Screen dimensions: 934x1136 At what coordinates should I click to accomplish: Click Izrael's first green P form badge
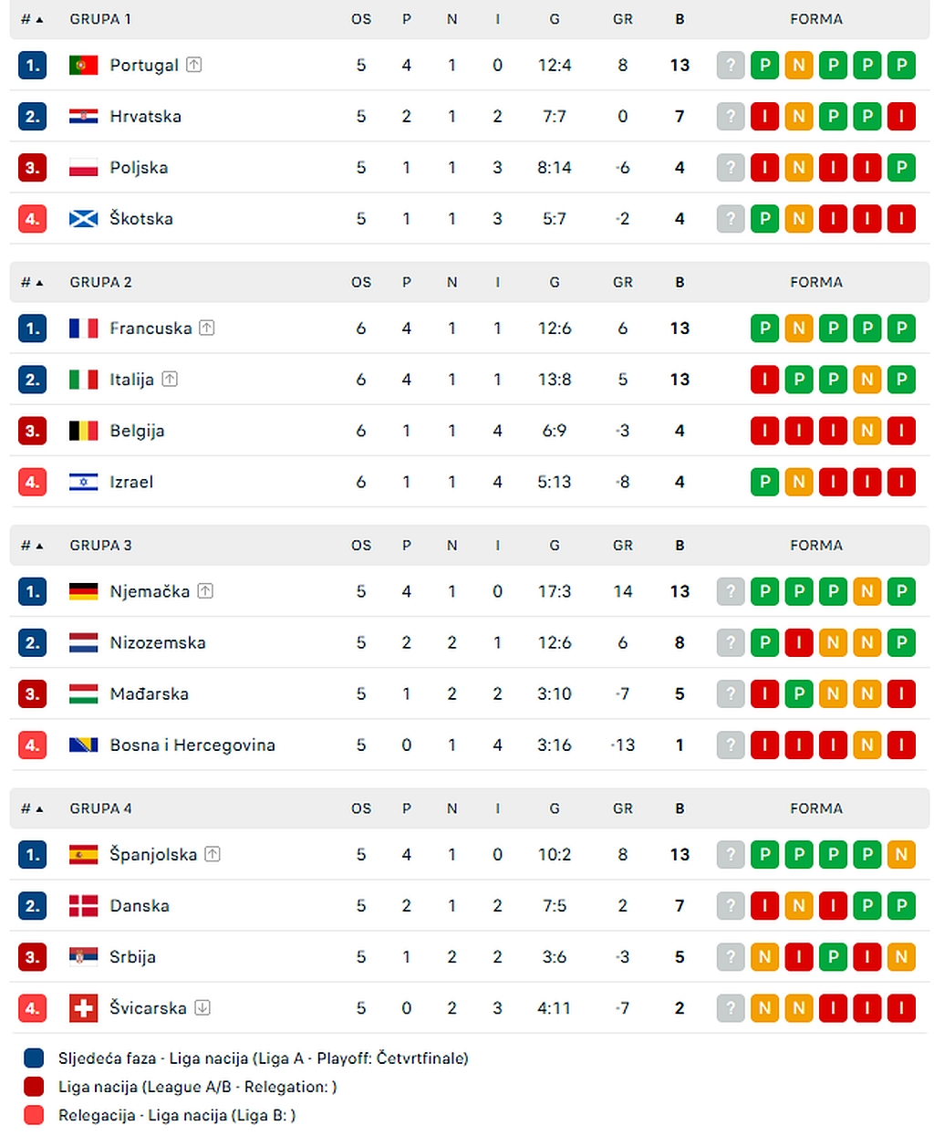[764, 482]
